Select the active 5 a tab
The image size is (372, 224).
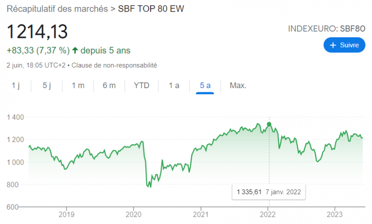pyautogui.click(x=205, y=85)
